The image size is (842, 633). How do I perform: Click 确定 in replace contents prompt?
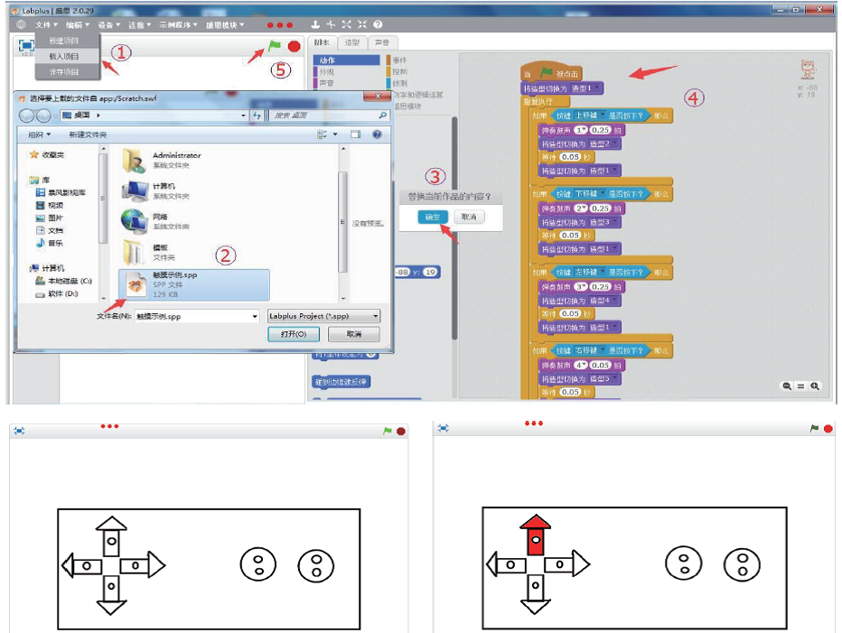click(x=432, y=217)
